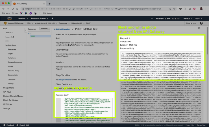Select the POST method in tree
Viewport: 209px width, 127px height.
point(33,36)
